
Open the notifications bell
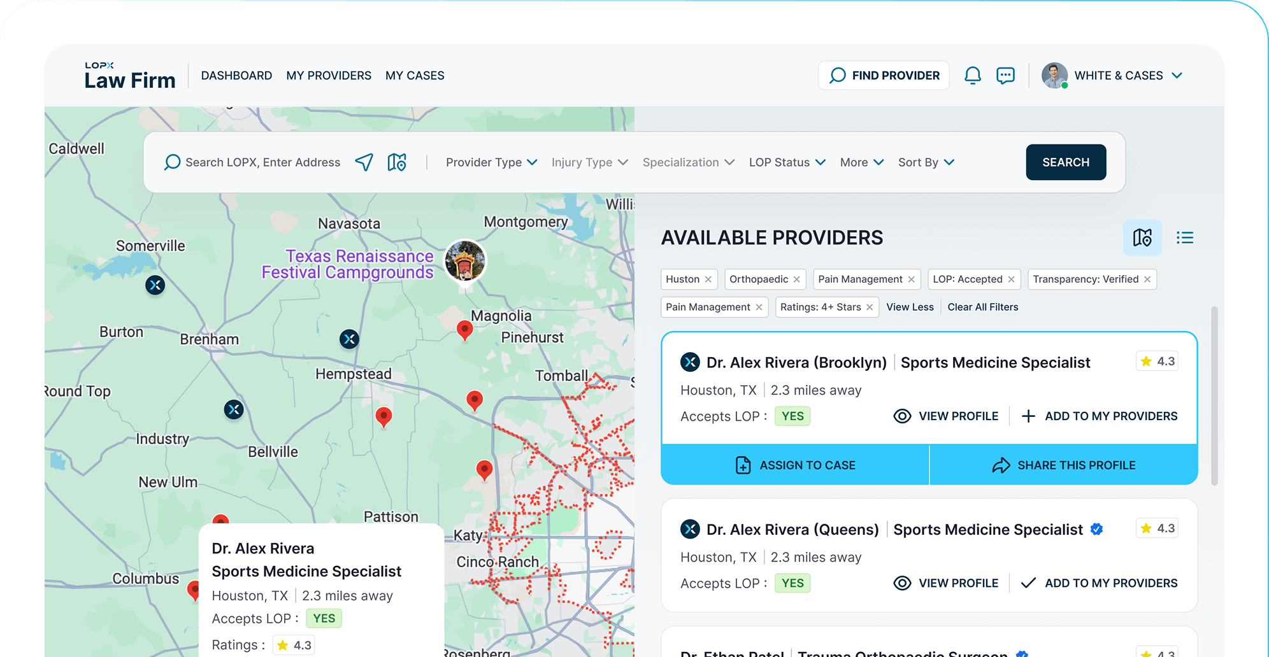(x=973, y=75)
